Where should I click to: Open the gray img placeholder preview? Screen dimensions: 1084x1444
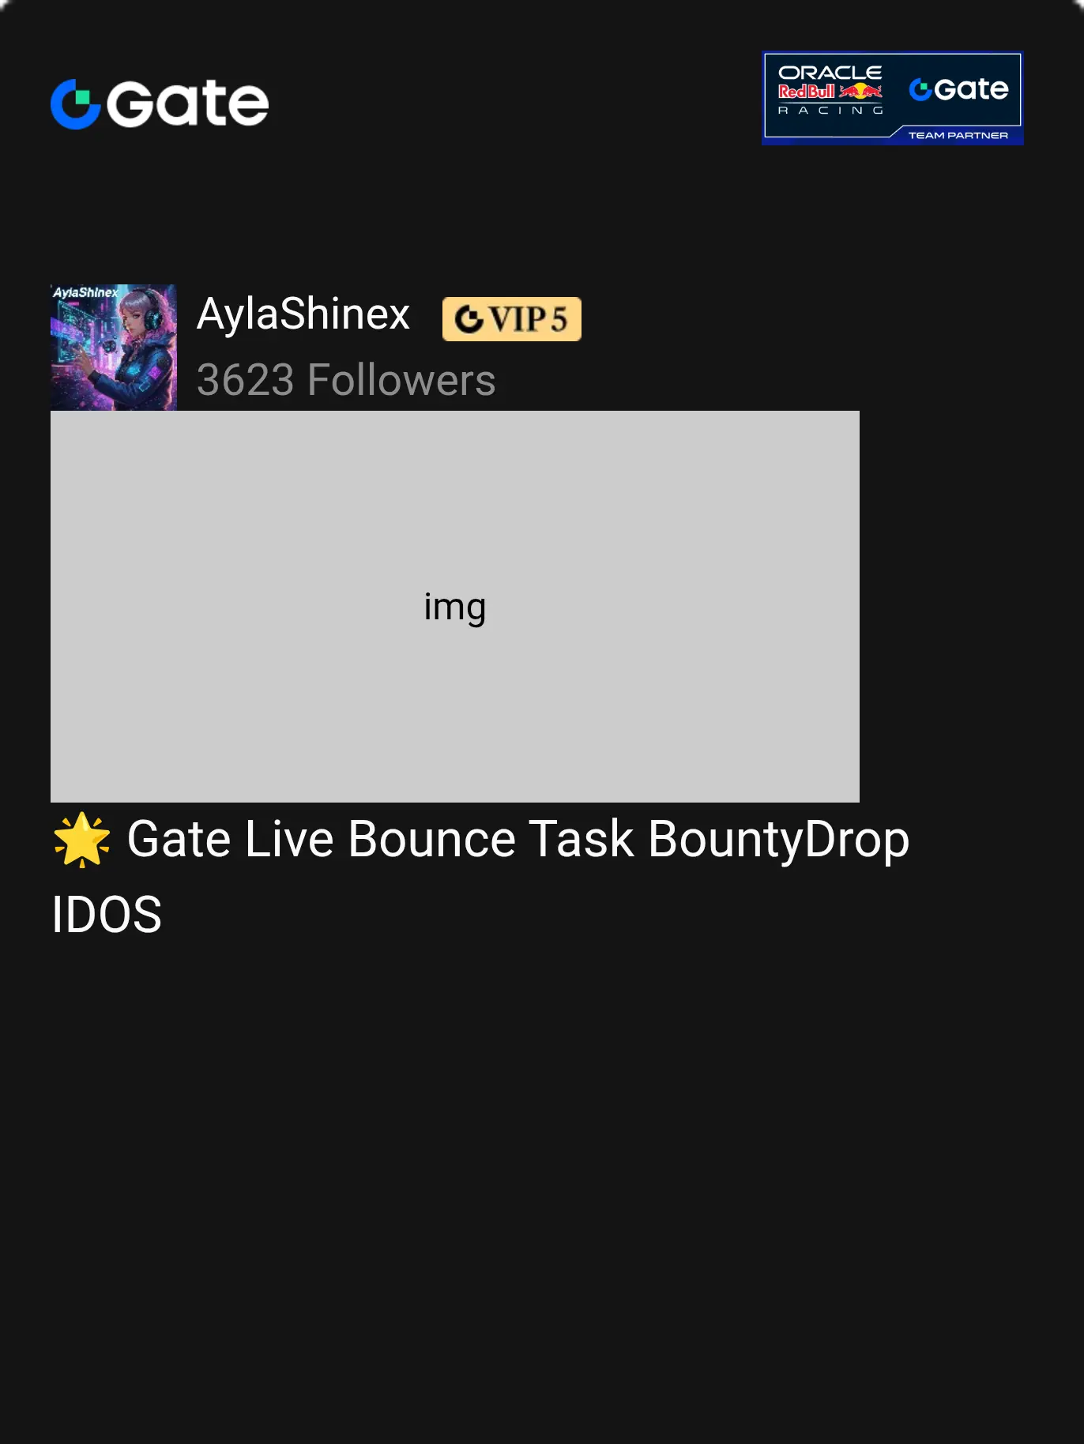(x=455, y=607)
